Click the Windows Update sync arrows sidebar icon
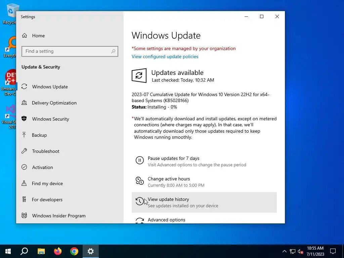The height and width of the screenshot is (258, 344). [24, 87]
